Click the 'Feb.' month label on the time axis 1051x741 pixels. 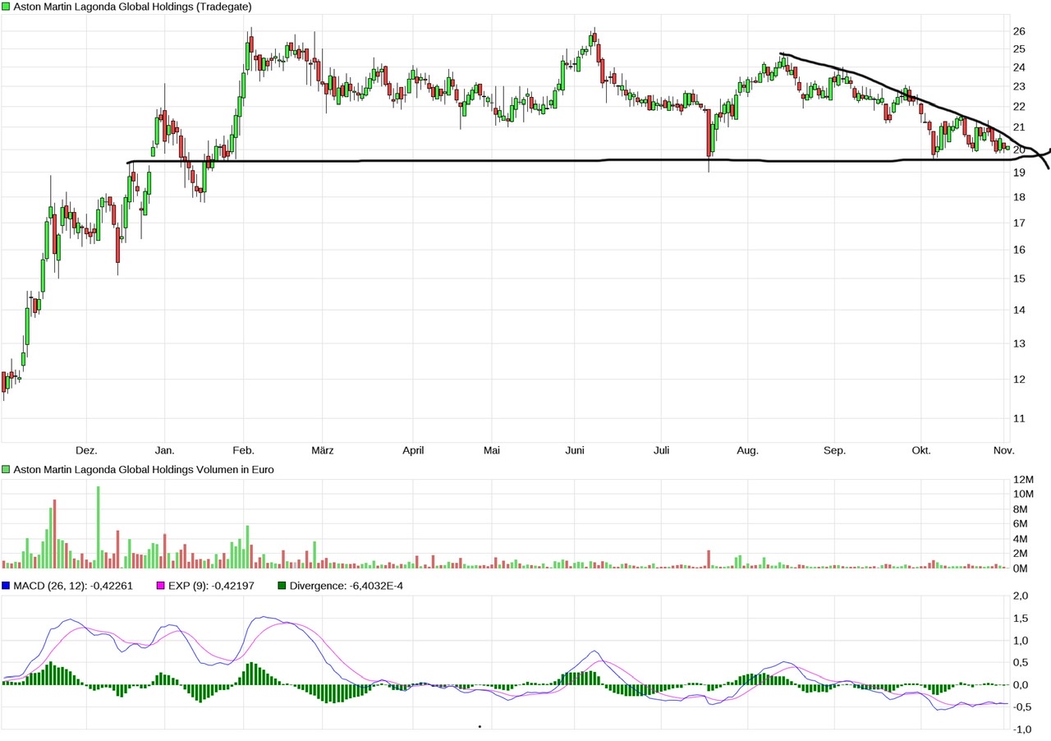coord(243,451)
